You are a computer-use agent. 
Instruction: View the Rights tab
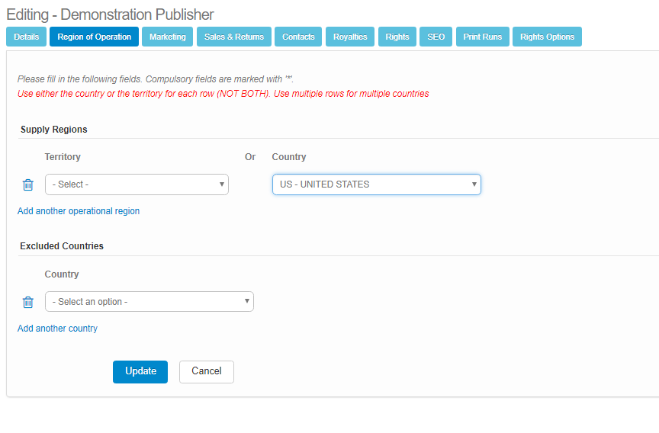click(397, 37)
